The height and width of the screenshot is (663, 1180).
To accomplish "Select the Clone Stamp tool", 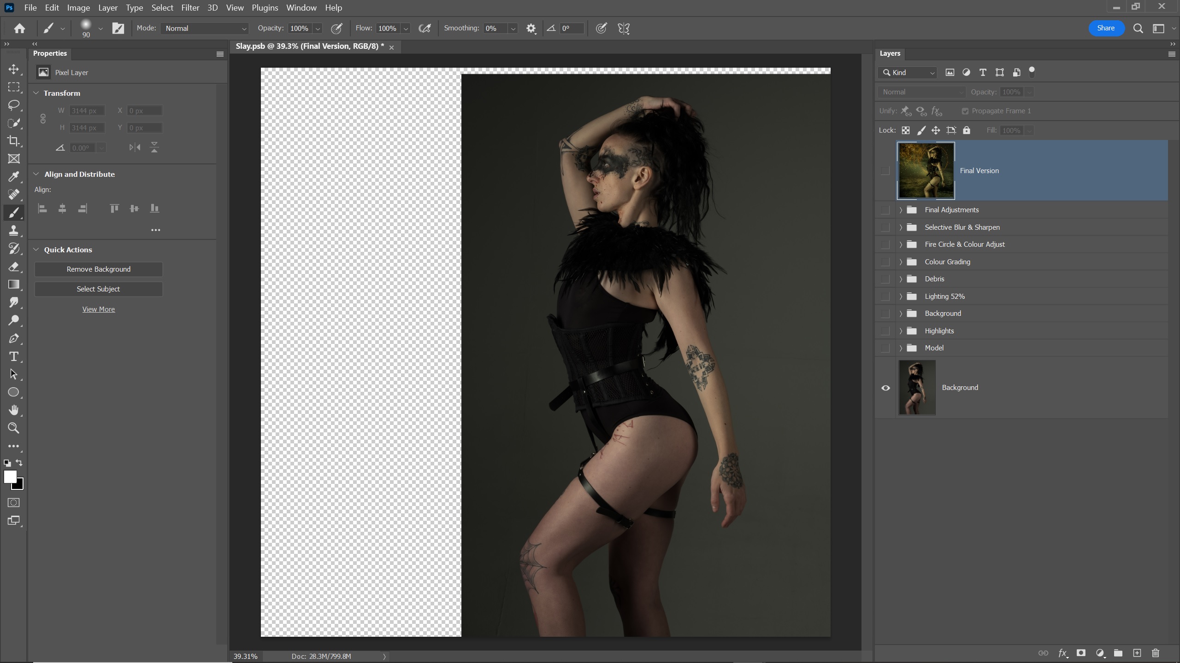I will coord(13,230).
